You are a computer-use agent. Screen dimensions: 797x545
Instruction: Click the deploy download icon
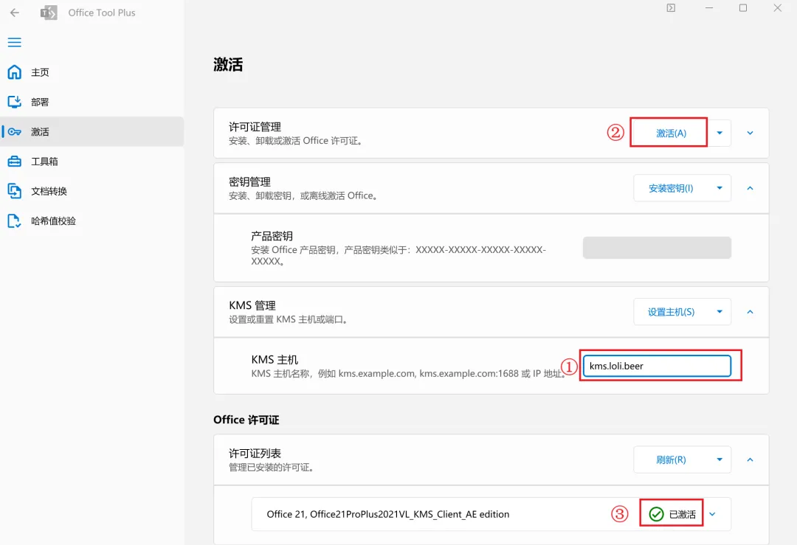pyautogui.click(x=15, y=102)
